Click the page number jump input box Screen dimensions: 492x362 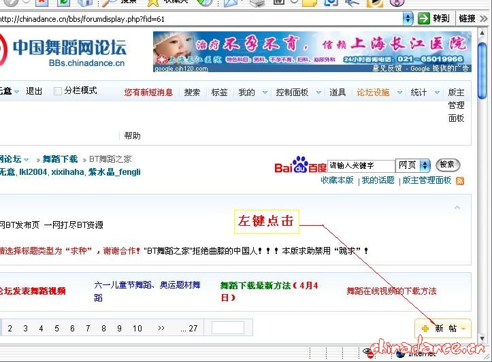point(228,328)
